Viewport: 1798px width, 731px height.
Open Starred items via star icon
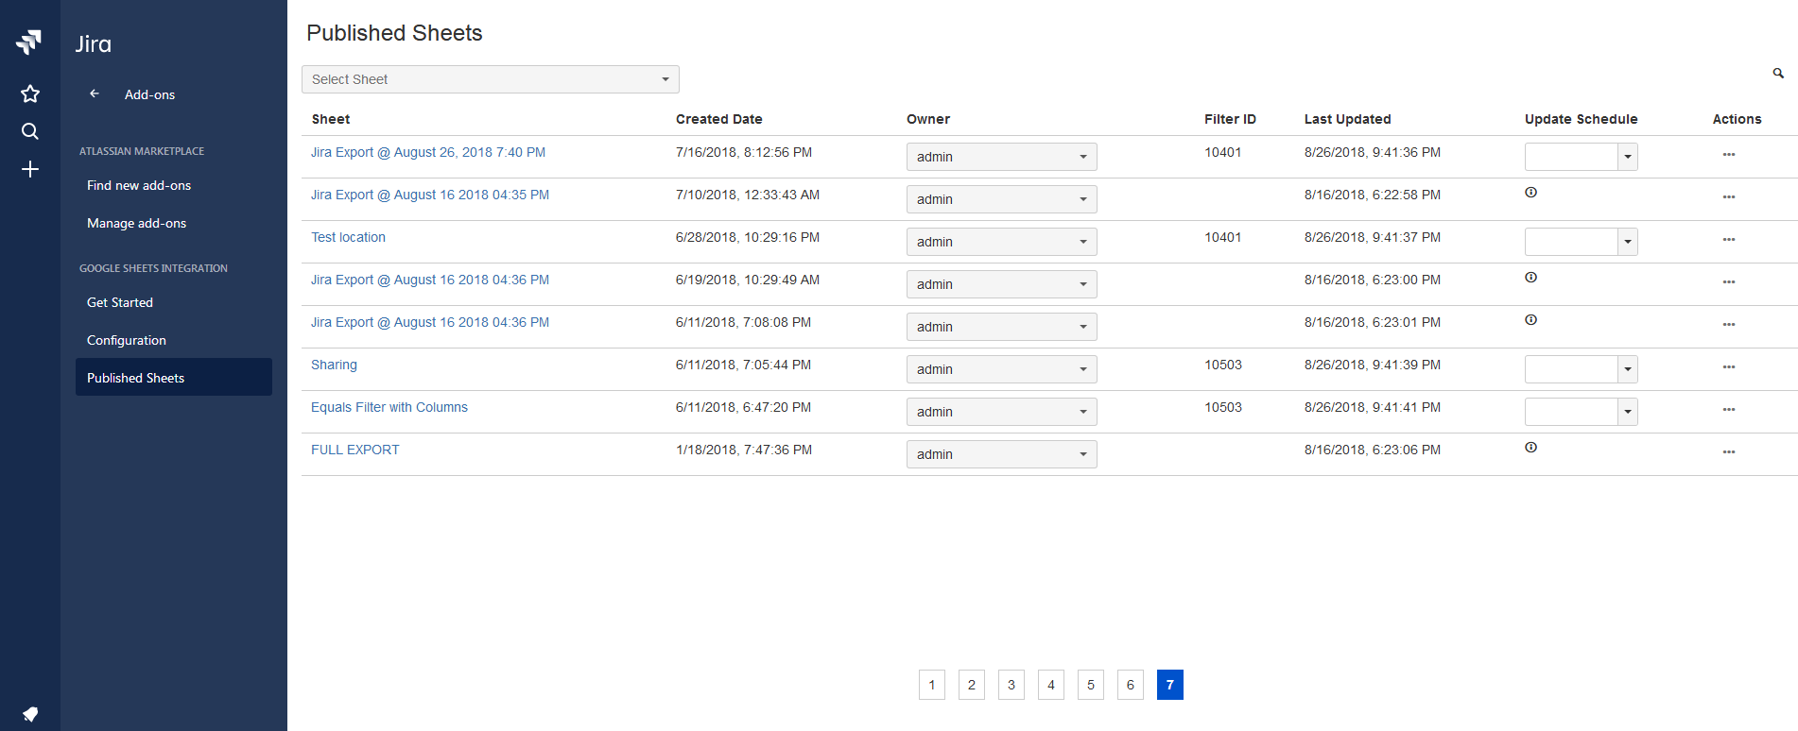click(30, 93)
